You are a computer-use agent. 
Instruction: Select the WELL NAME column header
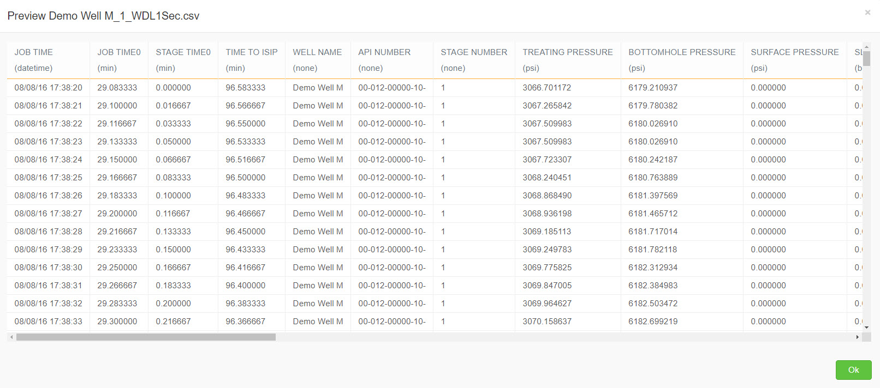(x=317, y=52)
